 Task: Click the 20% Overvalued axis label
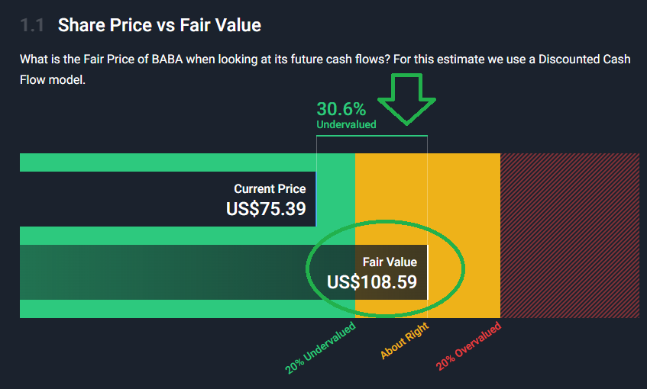pos(468,346)
